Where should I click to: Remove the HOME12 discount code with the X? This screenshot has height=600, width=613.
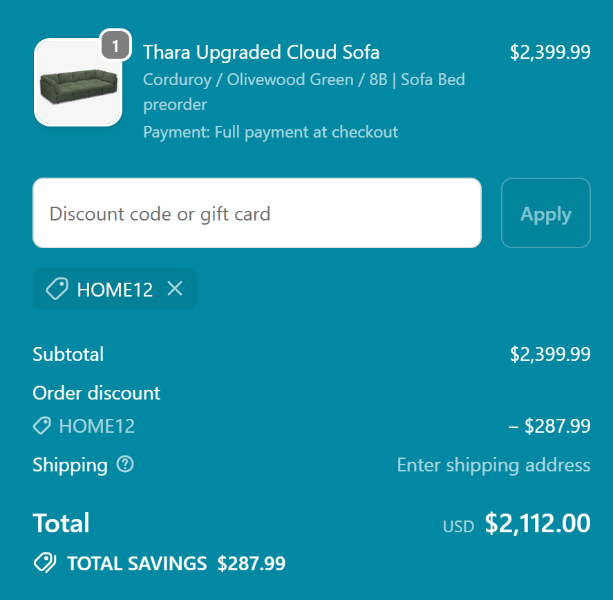pyautogui.click(x=175, y=289)
